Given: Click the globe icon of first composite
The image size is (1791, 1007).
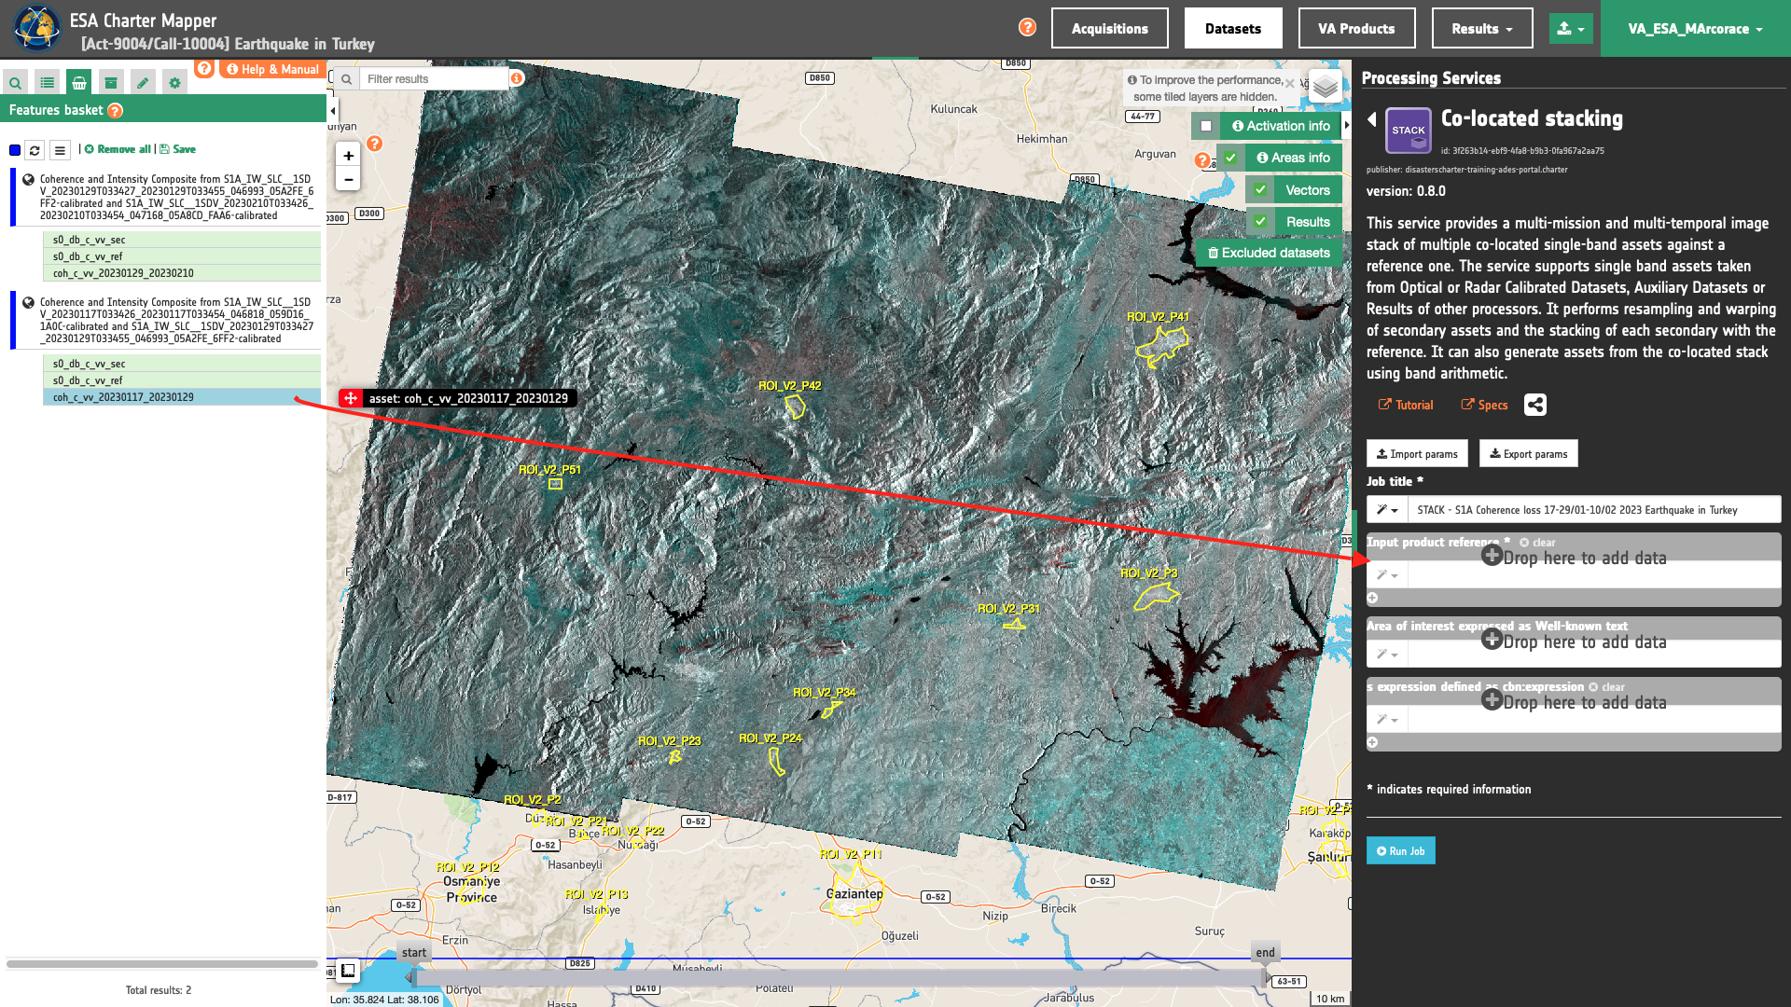Looking at the screenshot, I should tap(28, 179).
